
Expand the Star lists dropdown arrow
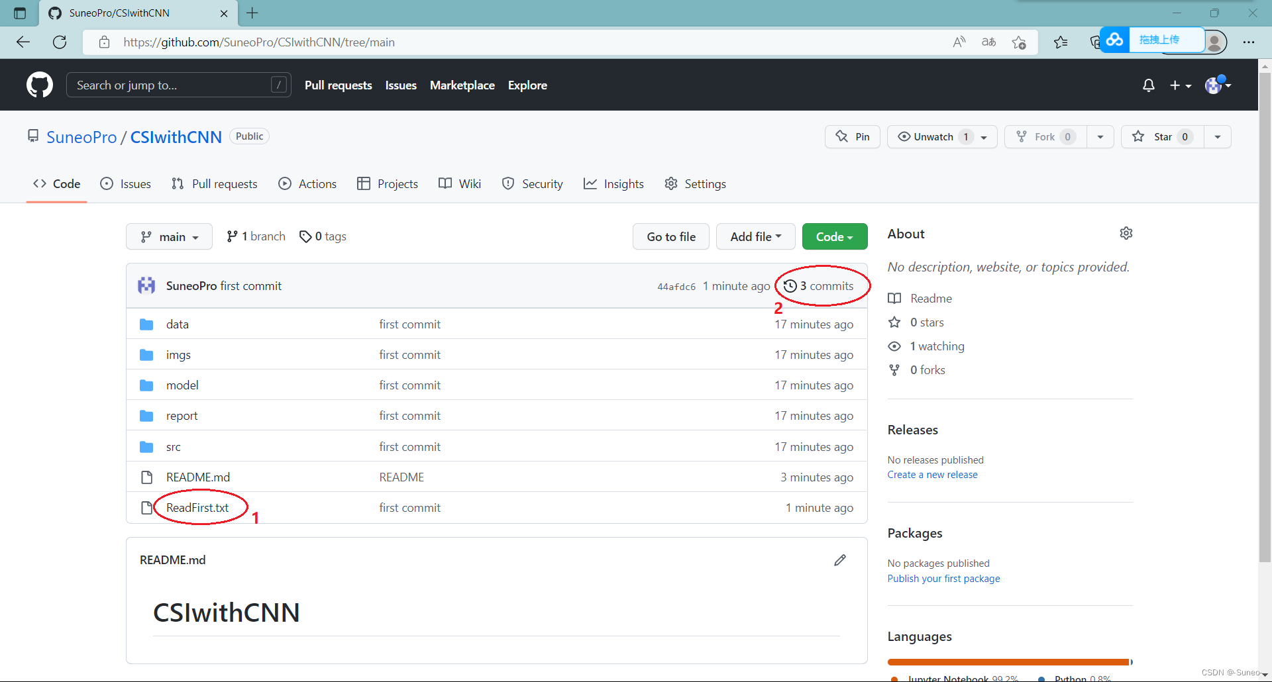click(1218, 136)
